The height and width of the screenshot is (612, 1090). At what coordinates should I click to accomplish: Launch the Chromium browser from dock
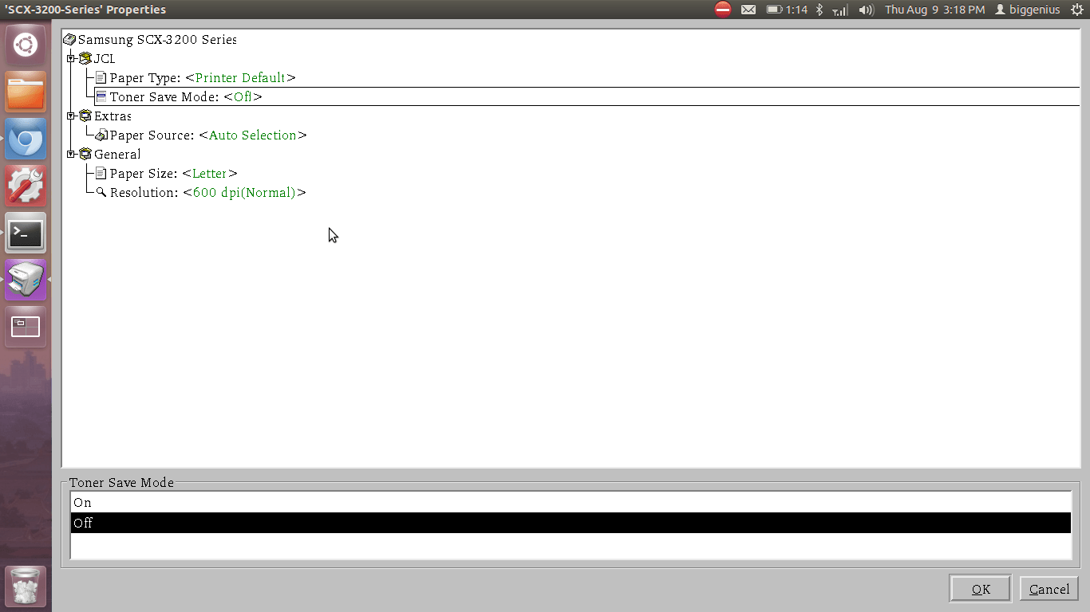[x=26, y=139]
